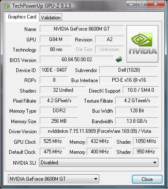Viewport: 168px width, 189px height.
Task: Click the Close button
Action: [147, 179]
